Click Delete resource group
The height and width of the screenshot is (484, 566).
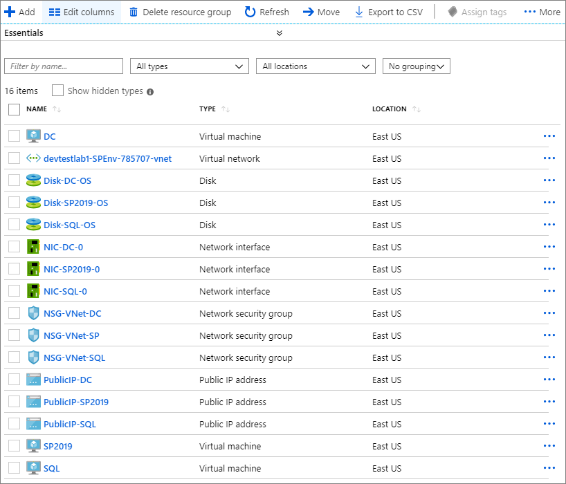180,12
